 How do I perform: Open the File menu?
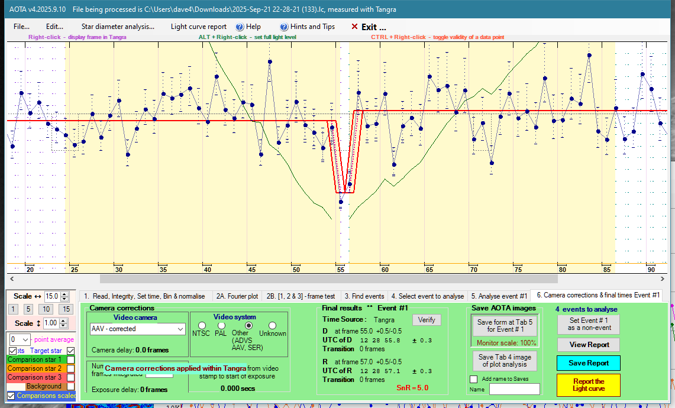(x=21, y=27)
